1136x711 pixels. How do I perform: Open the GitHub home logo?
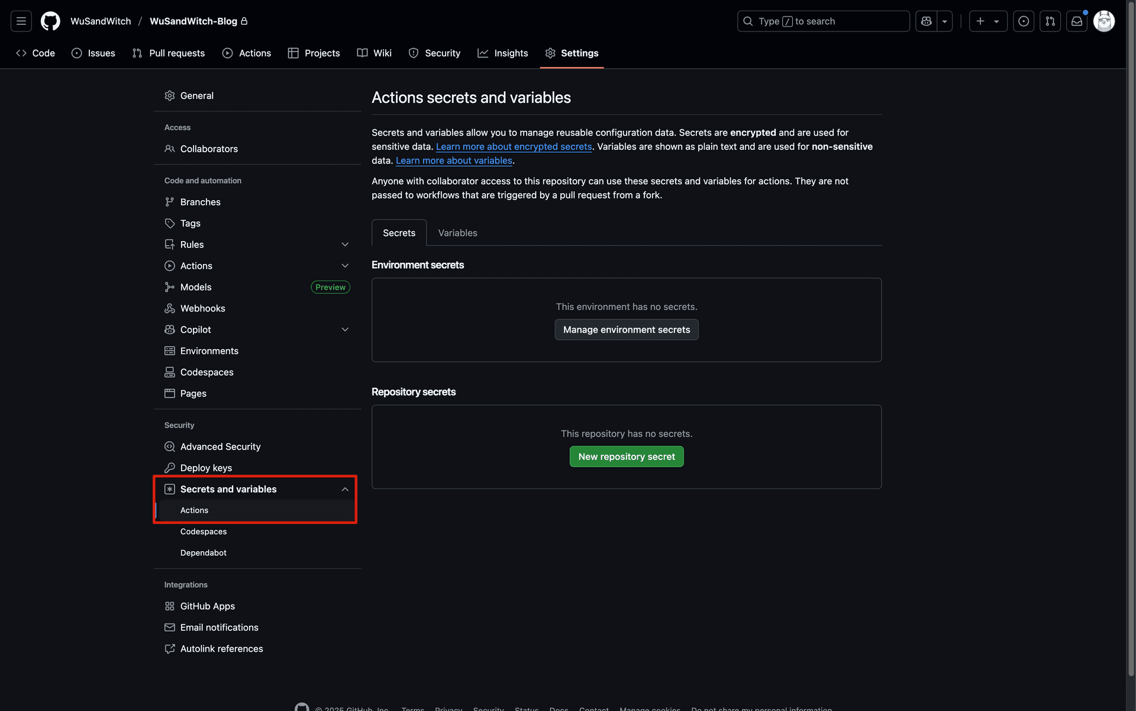coord(50,21)
